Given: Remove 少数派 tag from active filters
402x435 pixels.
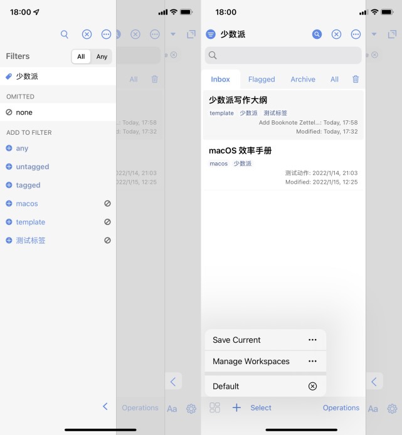Looking at the screenshot, I should click(58, 76).
